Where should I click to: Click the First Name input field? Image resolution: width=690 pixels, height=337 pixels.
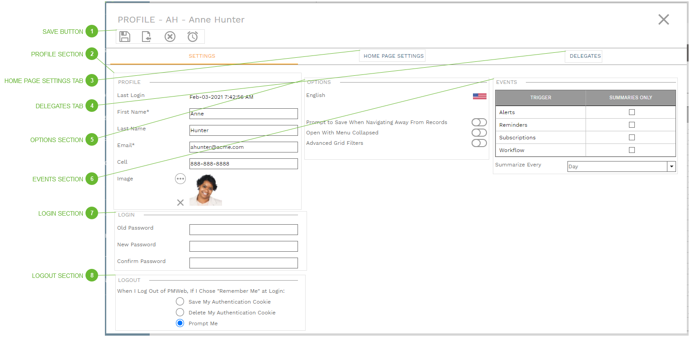243,113
